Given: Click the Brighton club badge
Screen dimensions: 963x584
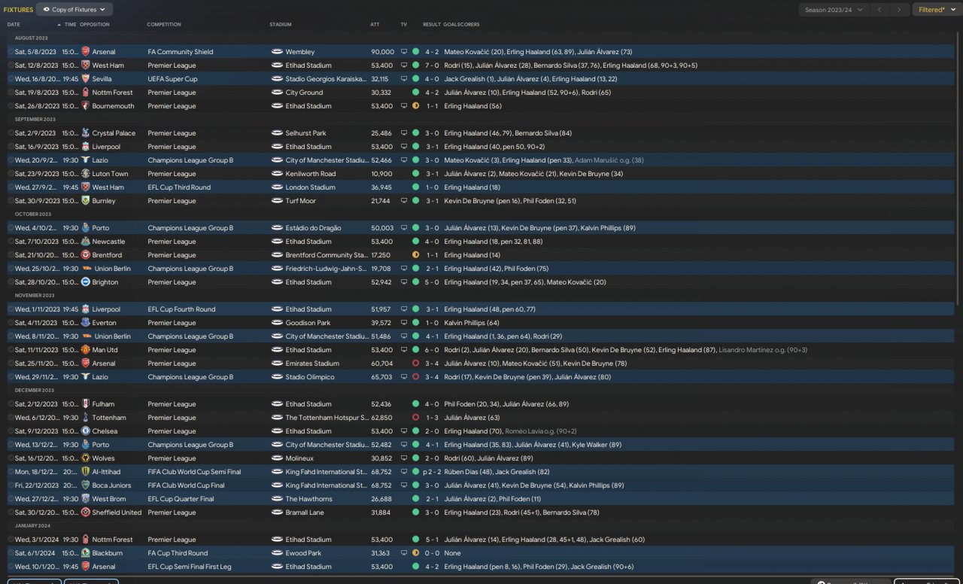Looking at the screenshot, I should 86,282.
